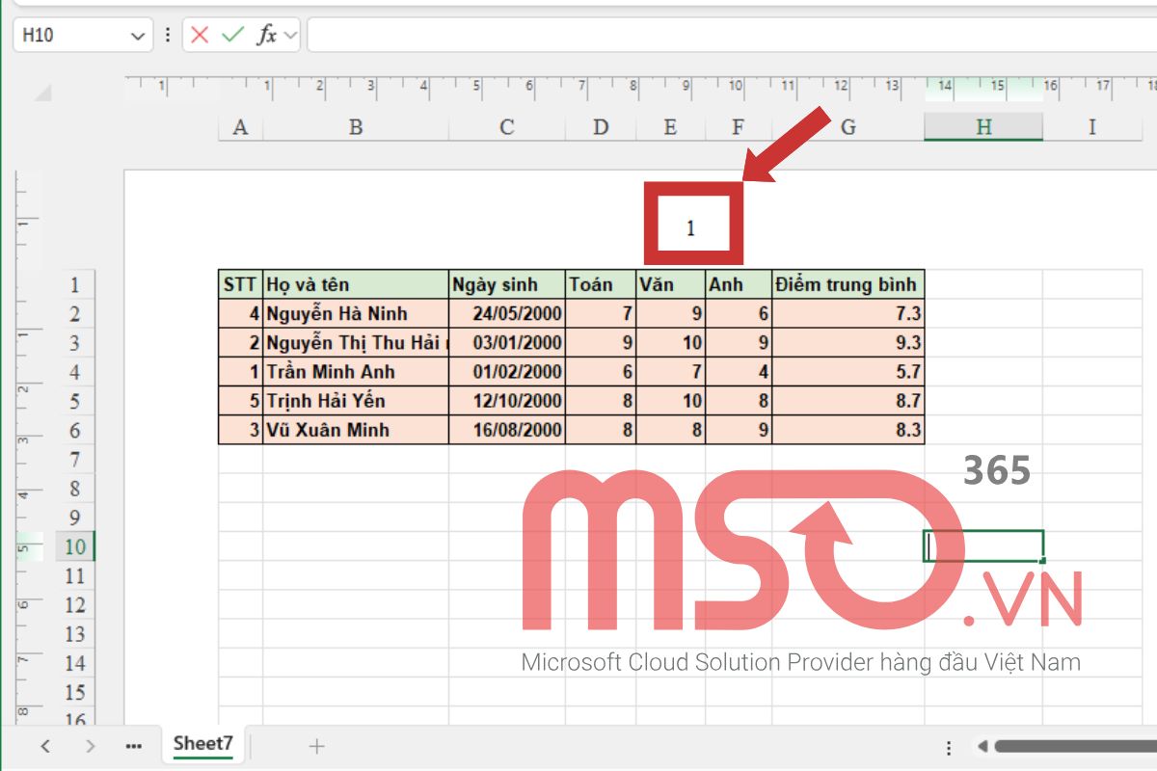Select column A header
The height and width of the screenshot is (771, 1157).
[240, 127]
